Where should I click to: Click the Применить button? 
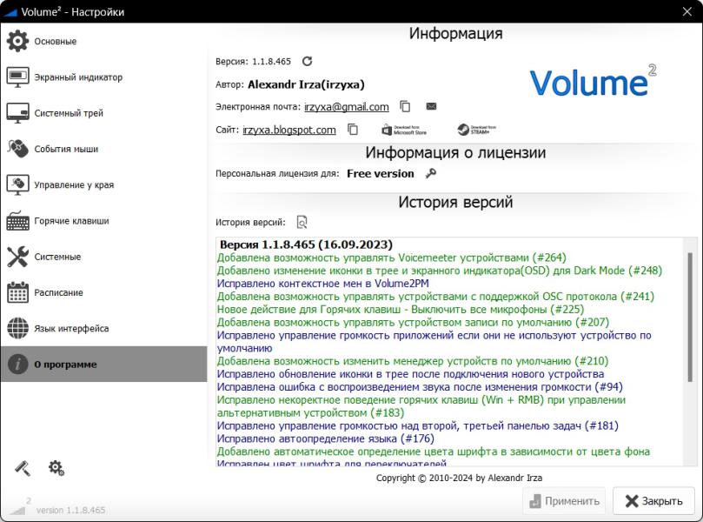564,501
